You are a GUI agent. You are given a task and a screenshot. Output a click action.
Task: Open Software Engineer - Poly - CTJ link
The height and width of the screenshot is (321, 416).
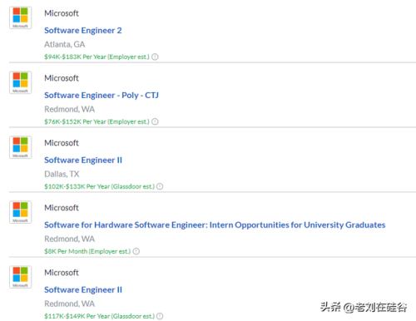(x=102, y=96)
